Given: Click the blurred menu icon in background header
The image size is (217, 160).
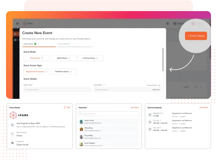Looking at the screenshot, I should pos(17,23).
